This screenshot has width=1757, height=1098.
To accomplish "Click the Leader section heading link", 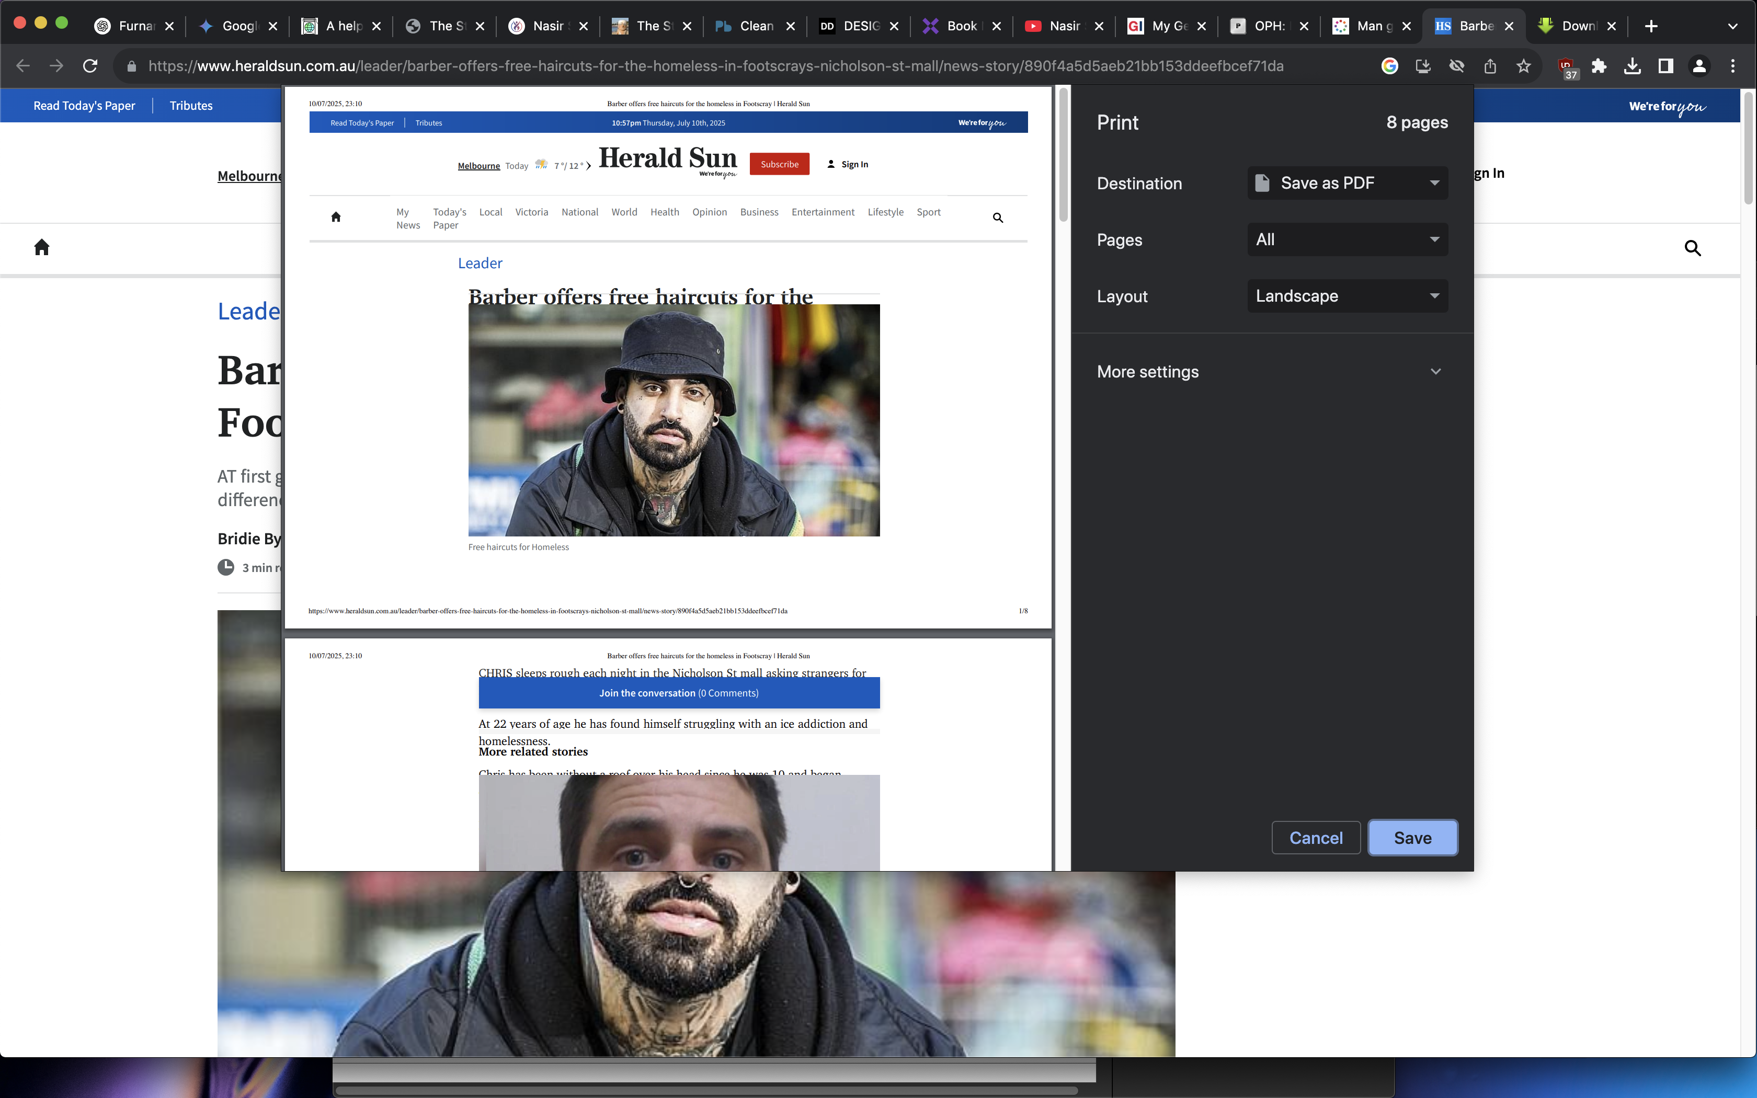I will [249, 312].
